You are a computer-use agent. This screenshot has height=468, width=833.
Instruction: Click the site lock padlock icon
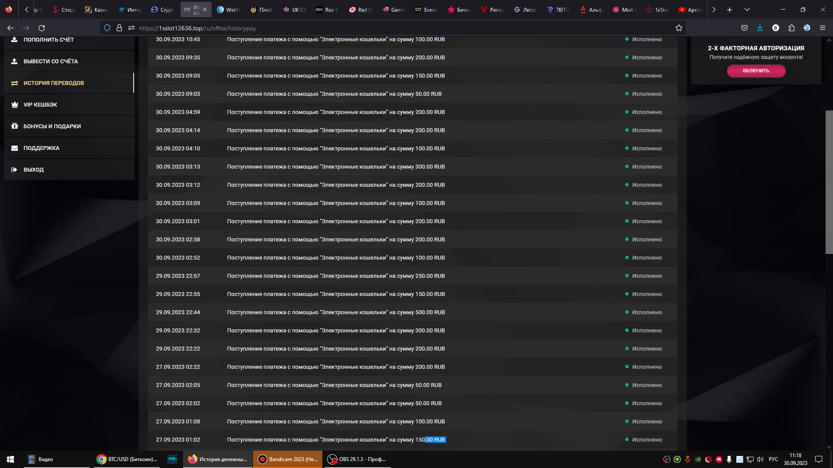119,28
